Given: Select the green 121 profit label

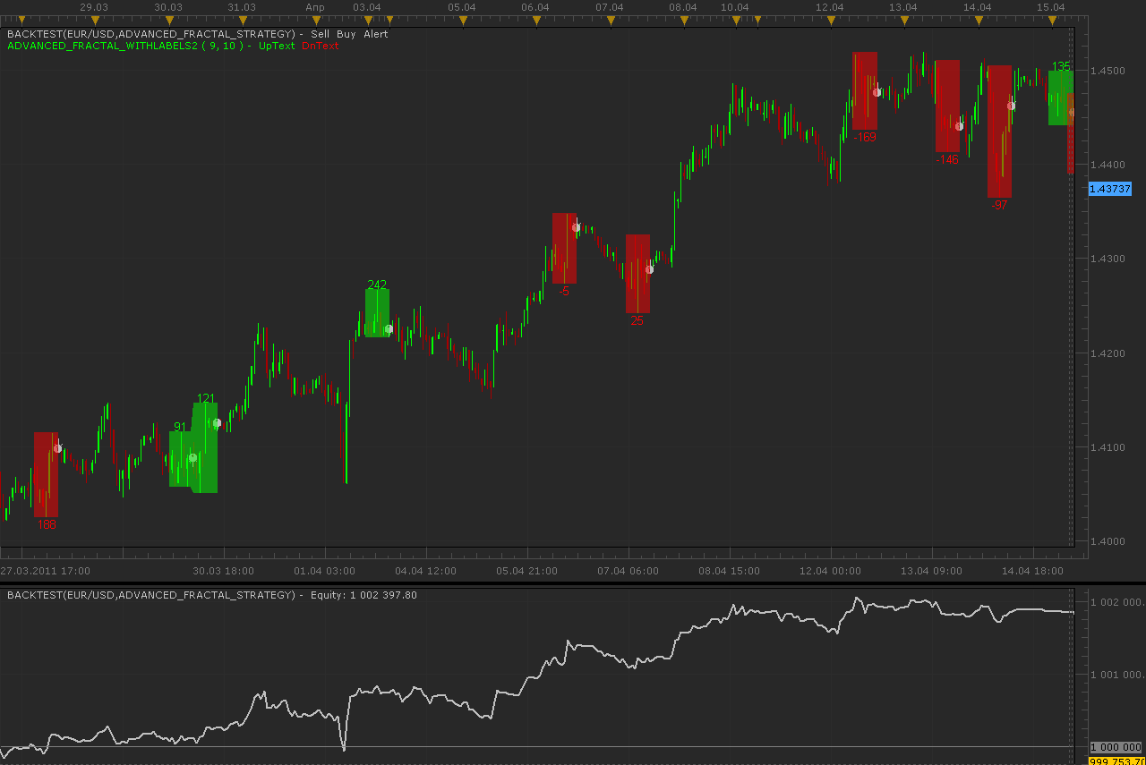Looking at the screenshot, I should coord(206,398).
